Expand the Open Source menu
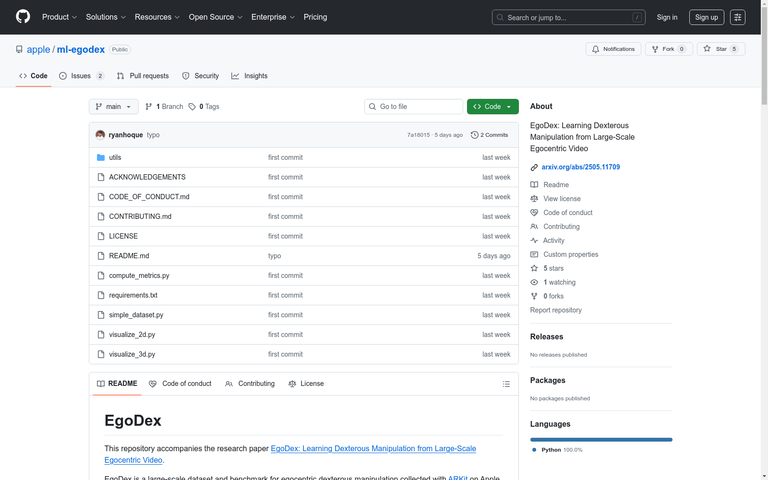 [x=216, y=17]
